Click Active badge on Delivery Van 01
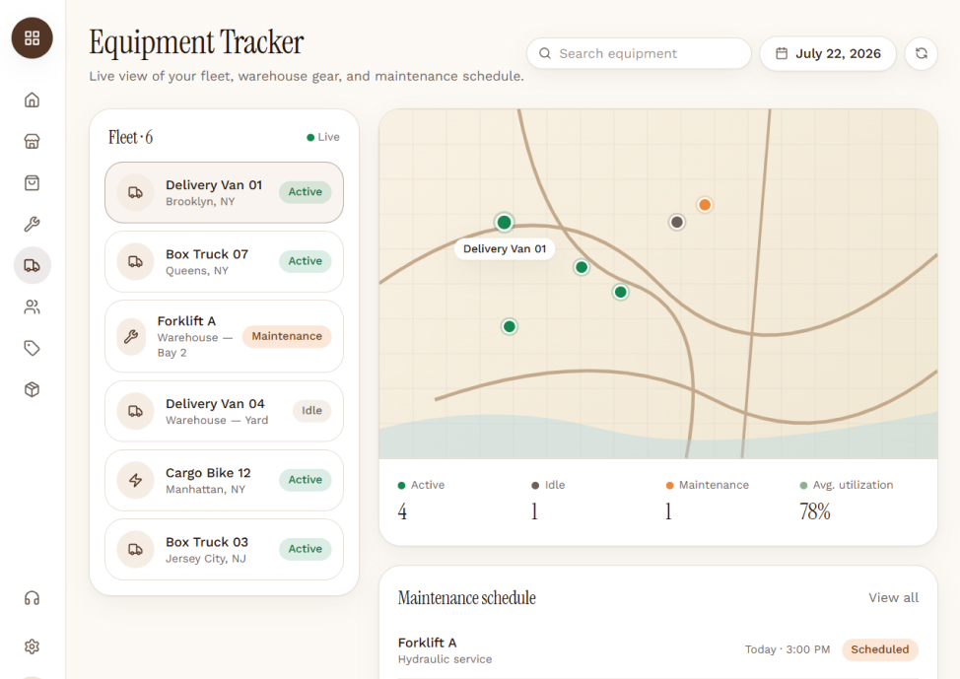 click(x=305, y=191)
